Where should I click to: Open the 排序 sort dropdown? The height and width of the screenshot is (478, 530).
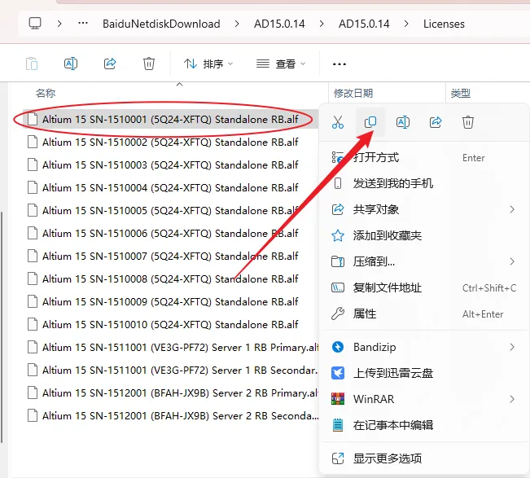click(208, 64)
